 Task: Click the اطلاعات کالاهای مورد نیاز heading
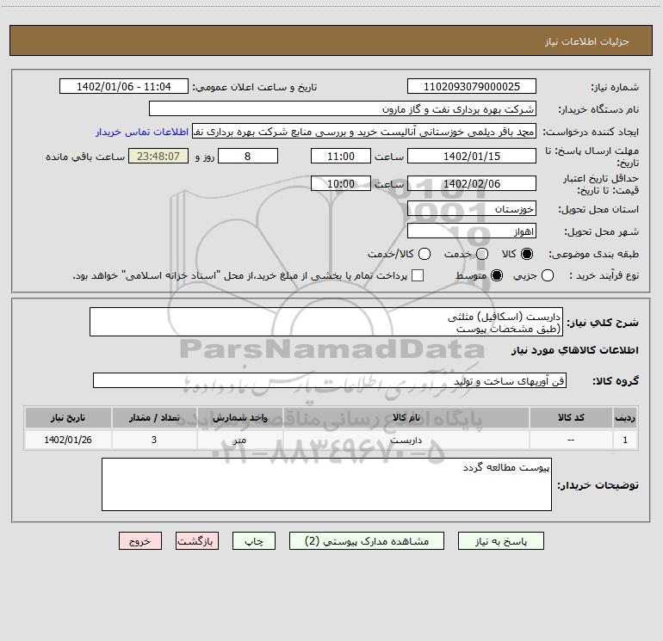pyautogui.click(x=574, y=350)
